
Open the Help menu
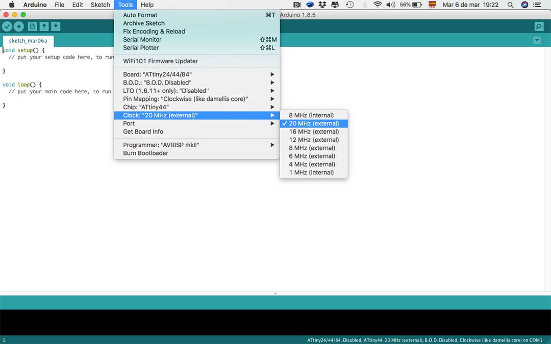(147, 5)
